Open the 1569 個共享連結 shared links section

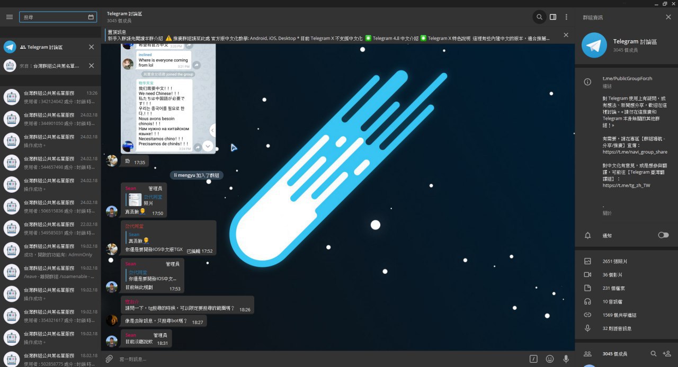[619, 315]
